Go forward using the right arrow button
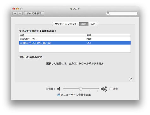Screen dimensions: 150x115 (x=20, y=13)
